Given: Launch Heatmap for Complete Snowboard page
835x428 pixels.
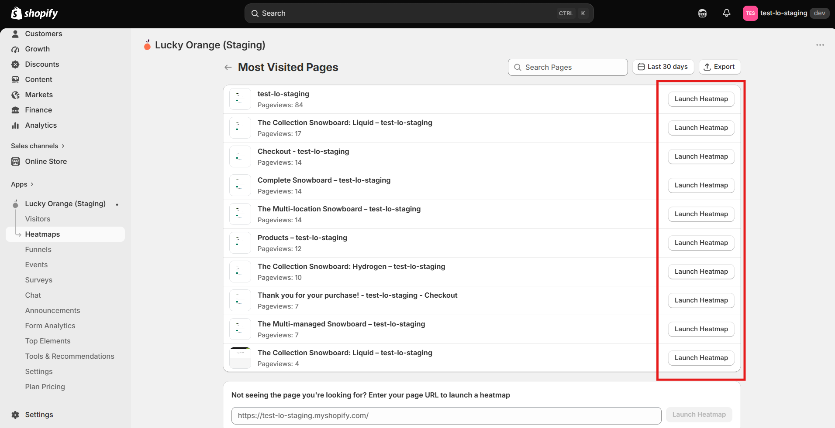Looking at the screenshot, I should [701, 185].
